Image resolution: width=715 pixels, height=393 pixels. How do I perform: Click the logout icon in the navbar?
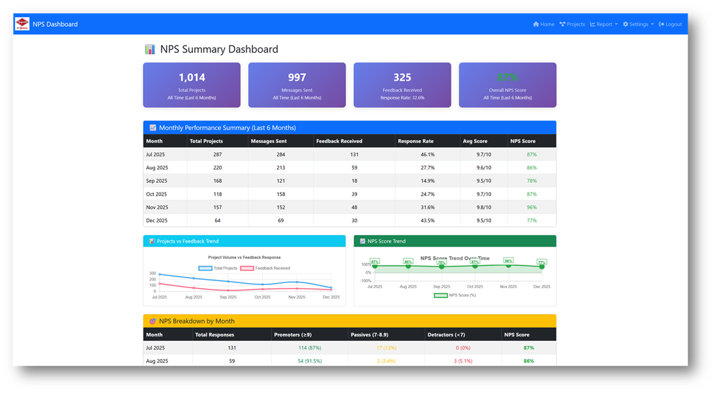(x=660, y=24)
